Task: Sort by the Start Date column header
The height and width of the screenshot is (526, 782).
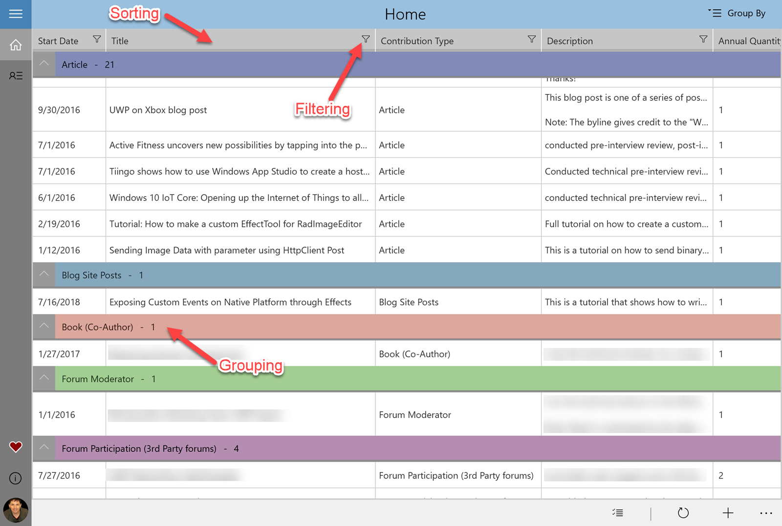Action: pos(58,41)
